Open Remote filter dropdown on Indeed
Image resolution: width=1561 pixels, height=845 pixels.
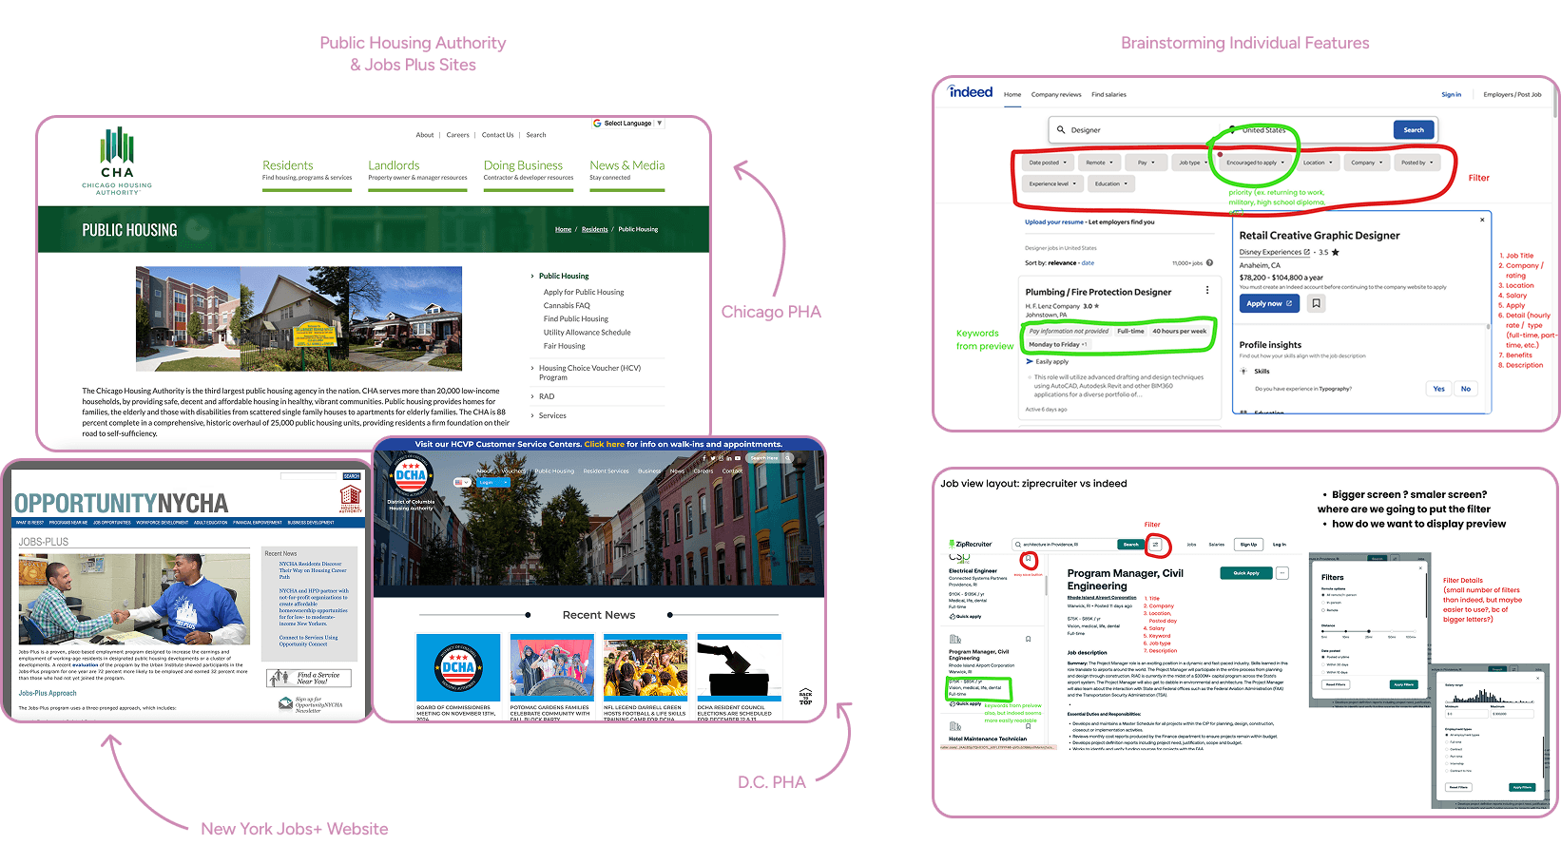[1100, 163]
